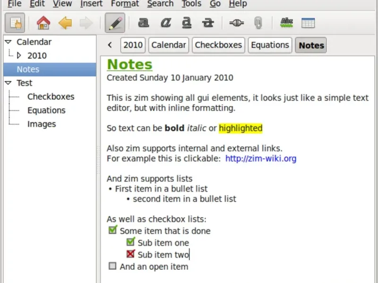Attach a file with the paperclip icon
The height and width of the screenshot is (283, 378).
258,23
